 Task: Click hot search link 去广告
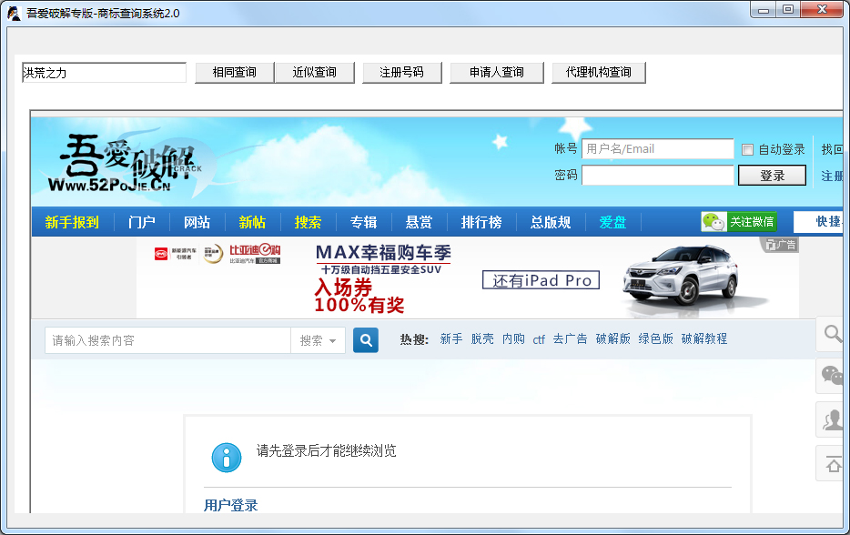pyautogui.click(x=570, y=339)
